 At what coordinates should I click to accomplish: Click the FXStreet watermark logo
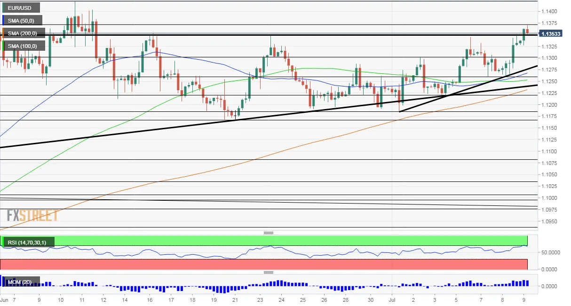point(32,215)
